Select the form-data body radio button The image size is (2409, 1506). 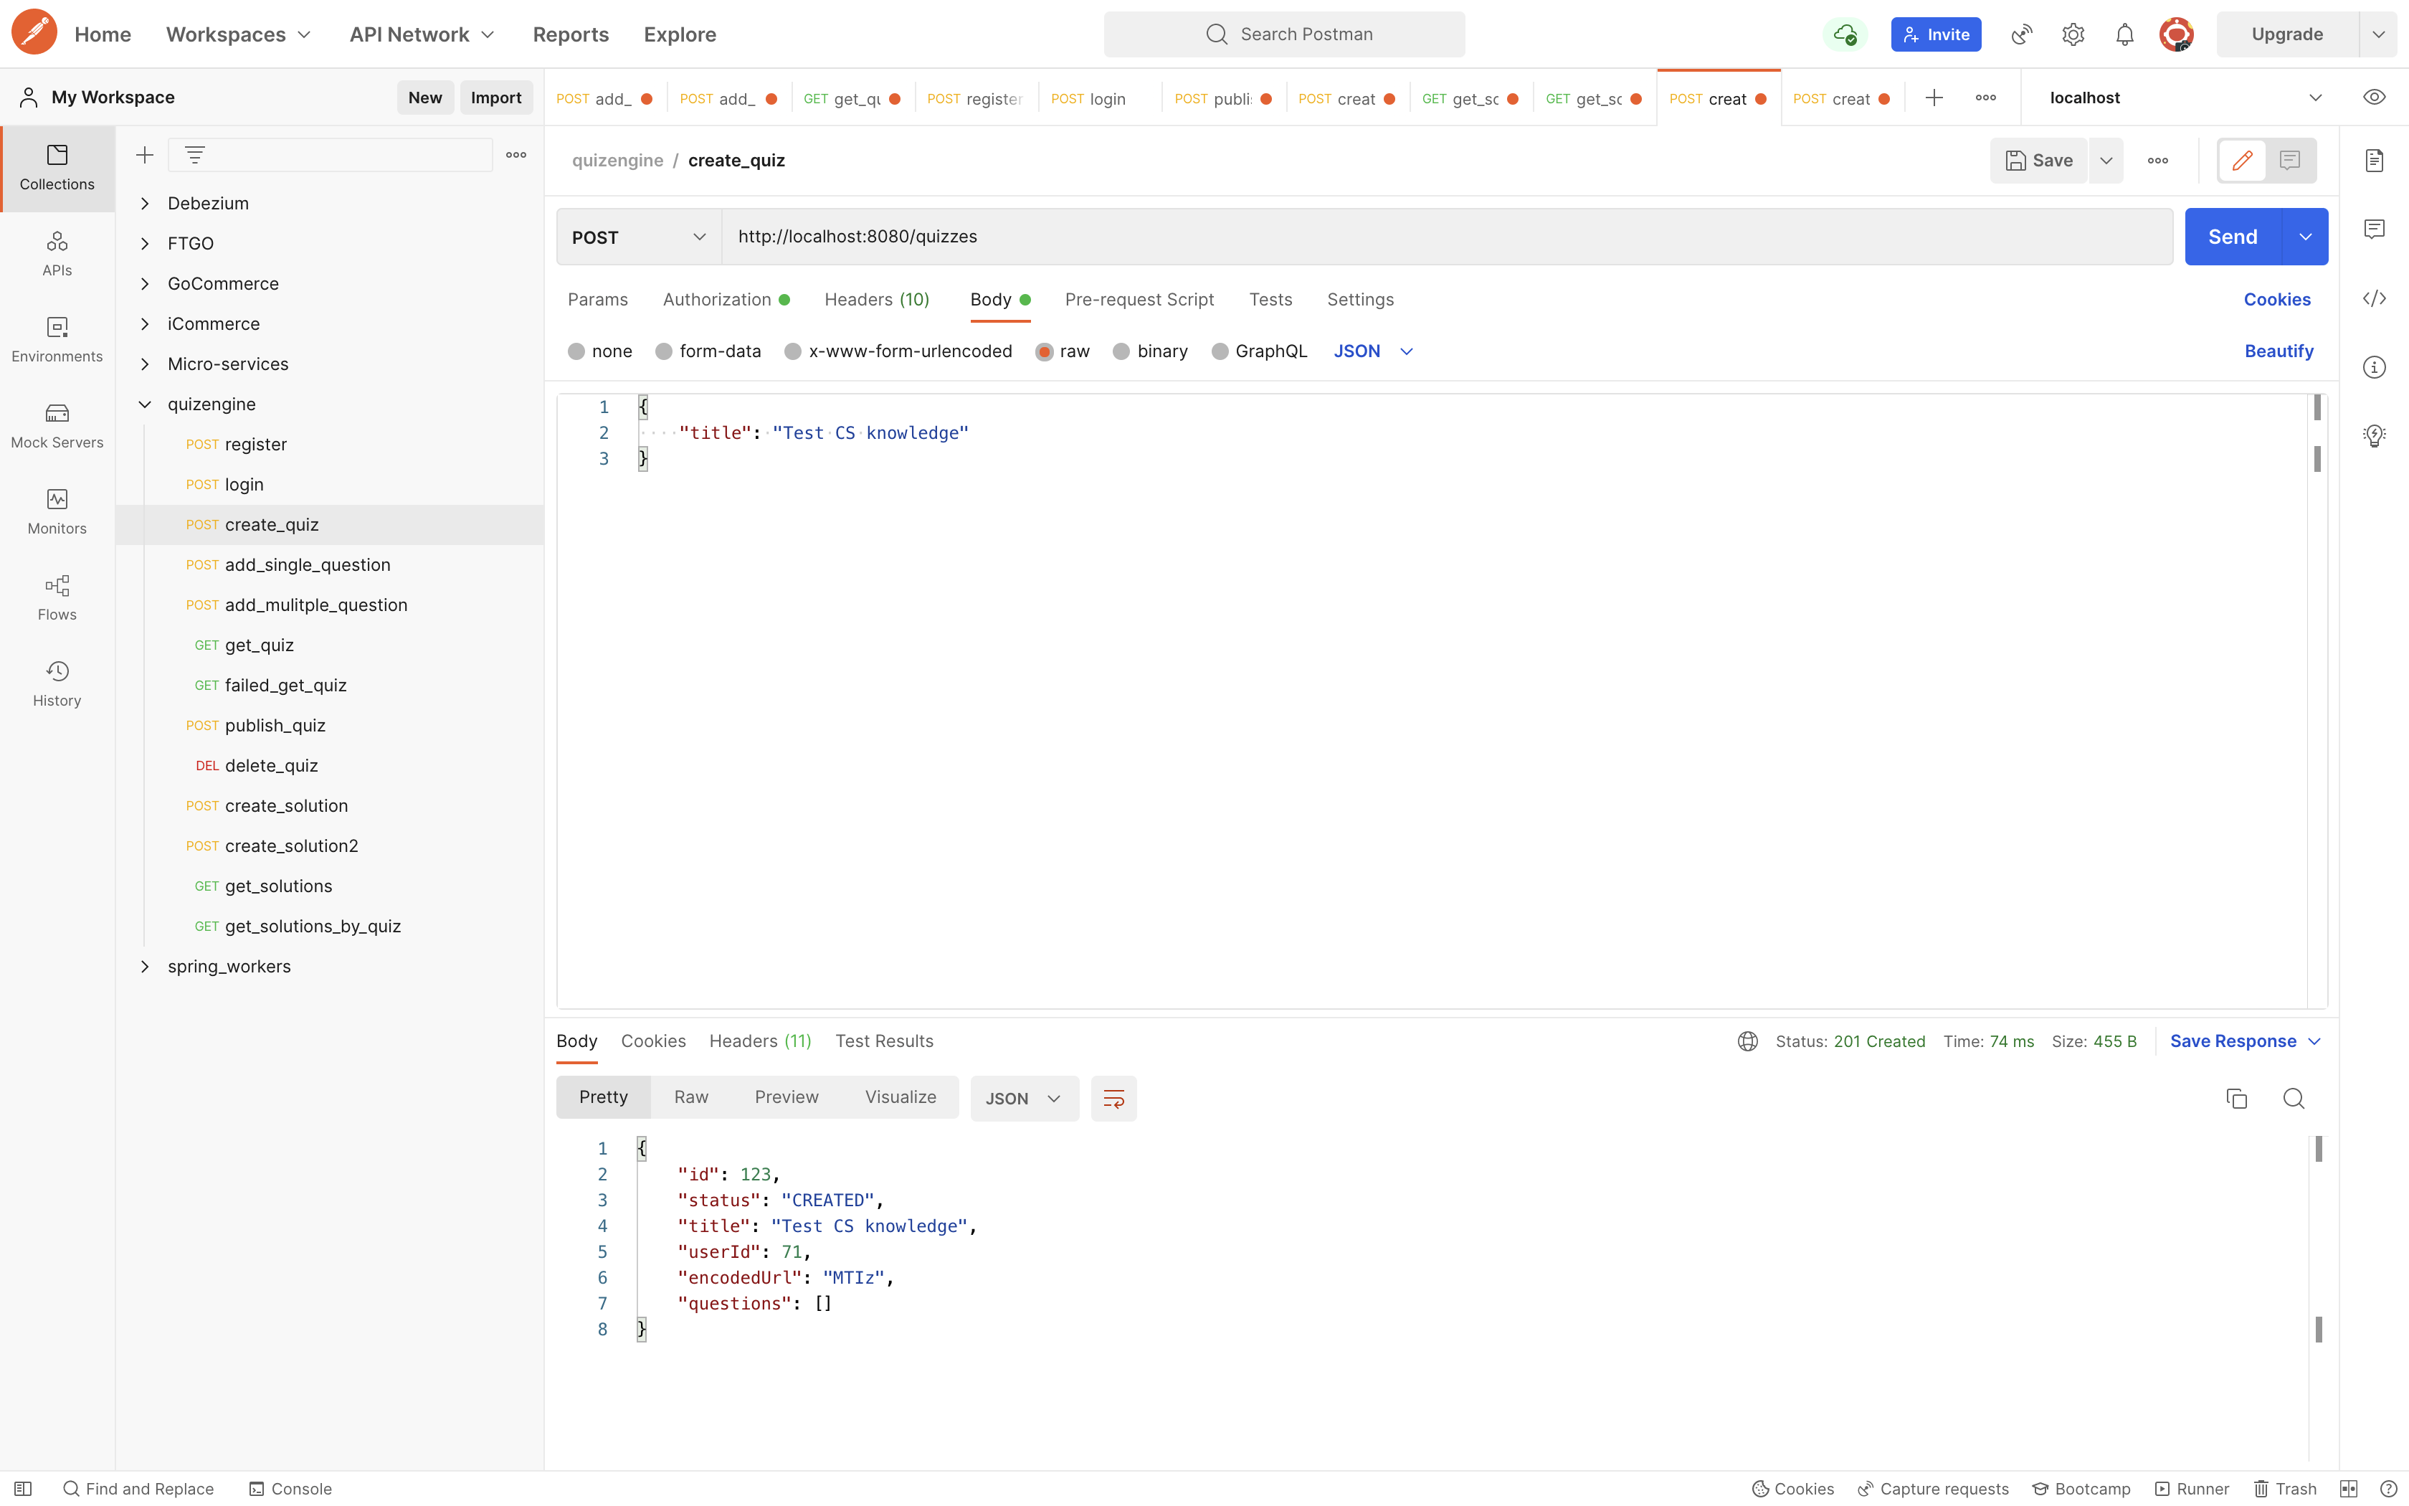coord(664,351)
